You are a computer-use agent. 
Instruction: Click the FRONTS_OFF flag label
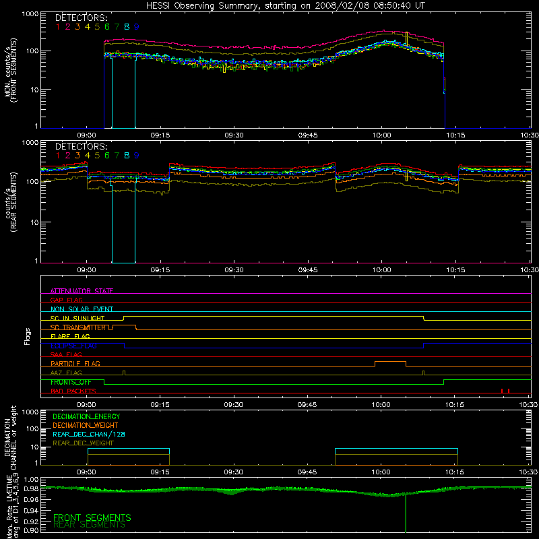point(71,382)
